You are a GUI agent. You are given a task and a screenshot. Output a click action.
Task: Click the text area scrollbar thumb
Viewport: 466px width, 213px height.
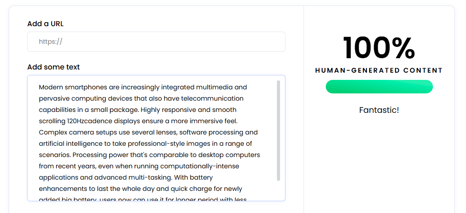(278, 131)
